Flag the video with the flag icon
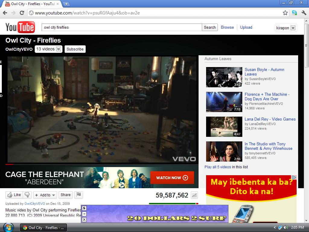The width and height of the screenshot is (309, 232). [78, 195]
